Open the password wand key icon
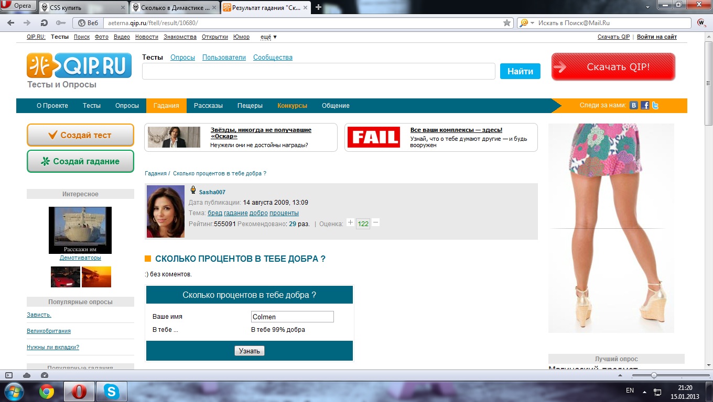The height and width of the screenshot is (402, 713). [x=61, y=23]
